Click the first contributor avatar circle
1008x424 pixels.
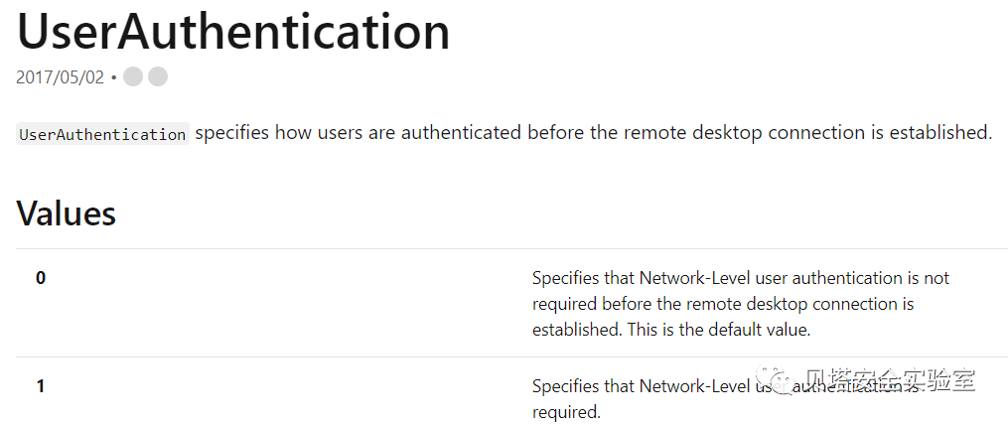(133, 76)
